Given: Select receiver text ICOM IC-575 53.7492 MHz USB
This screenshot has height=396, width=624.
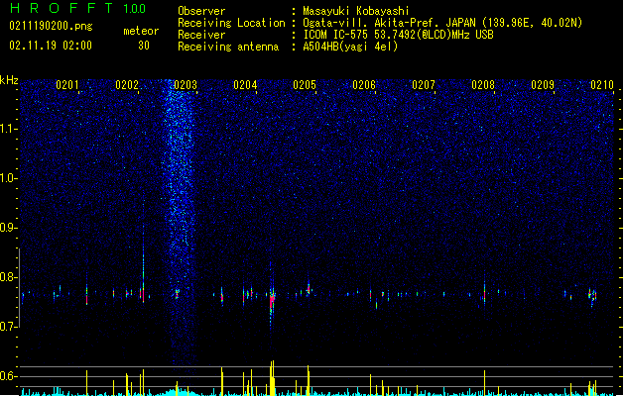Looking at the screenshot, I should (399, 35).
